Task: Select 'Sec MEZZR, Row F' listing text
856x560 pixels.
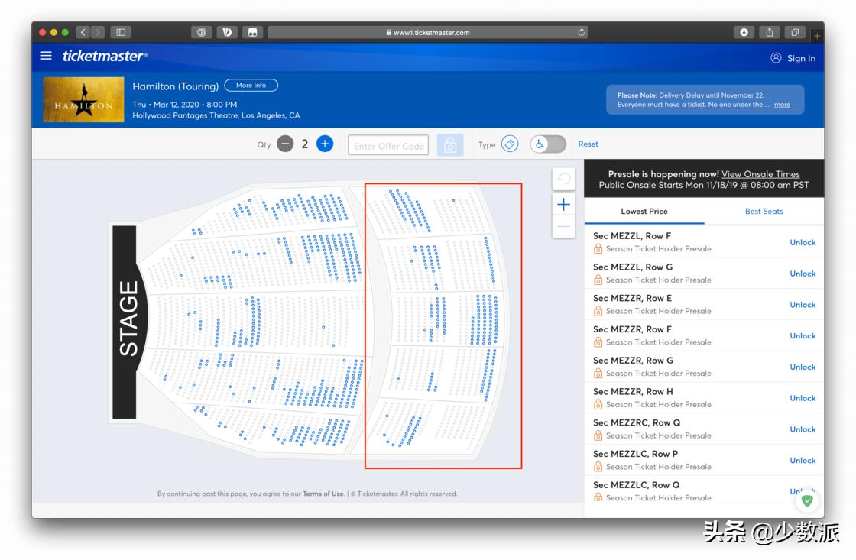Action: click(x=633, y=329)
